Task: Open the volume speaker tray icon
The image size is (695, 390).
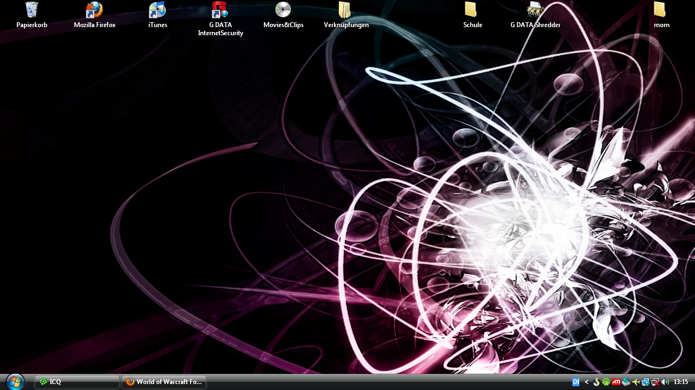Action: (665, 382)
